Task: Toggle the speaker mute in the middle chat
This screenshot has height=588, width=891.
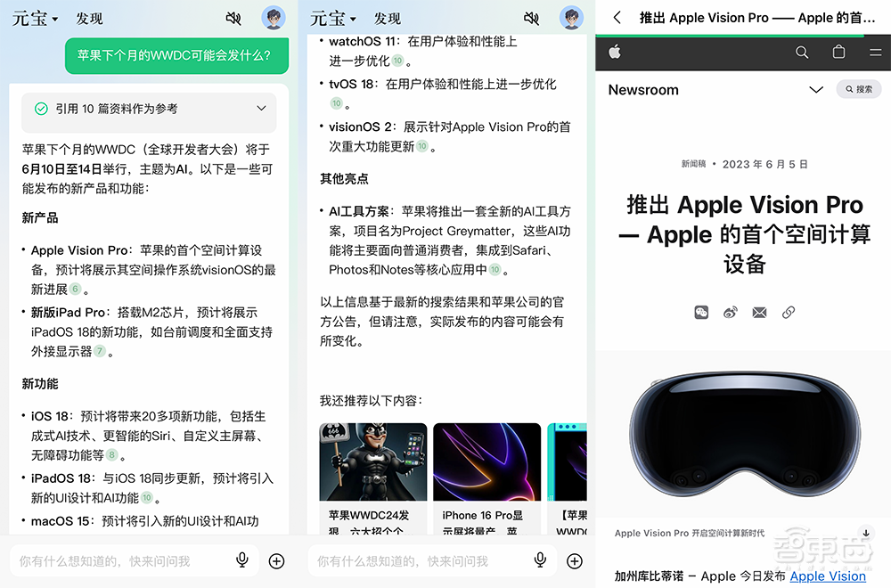Action: [x=531, y=17]
